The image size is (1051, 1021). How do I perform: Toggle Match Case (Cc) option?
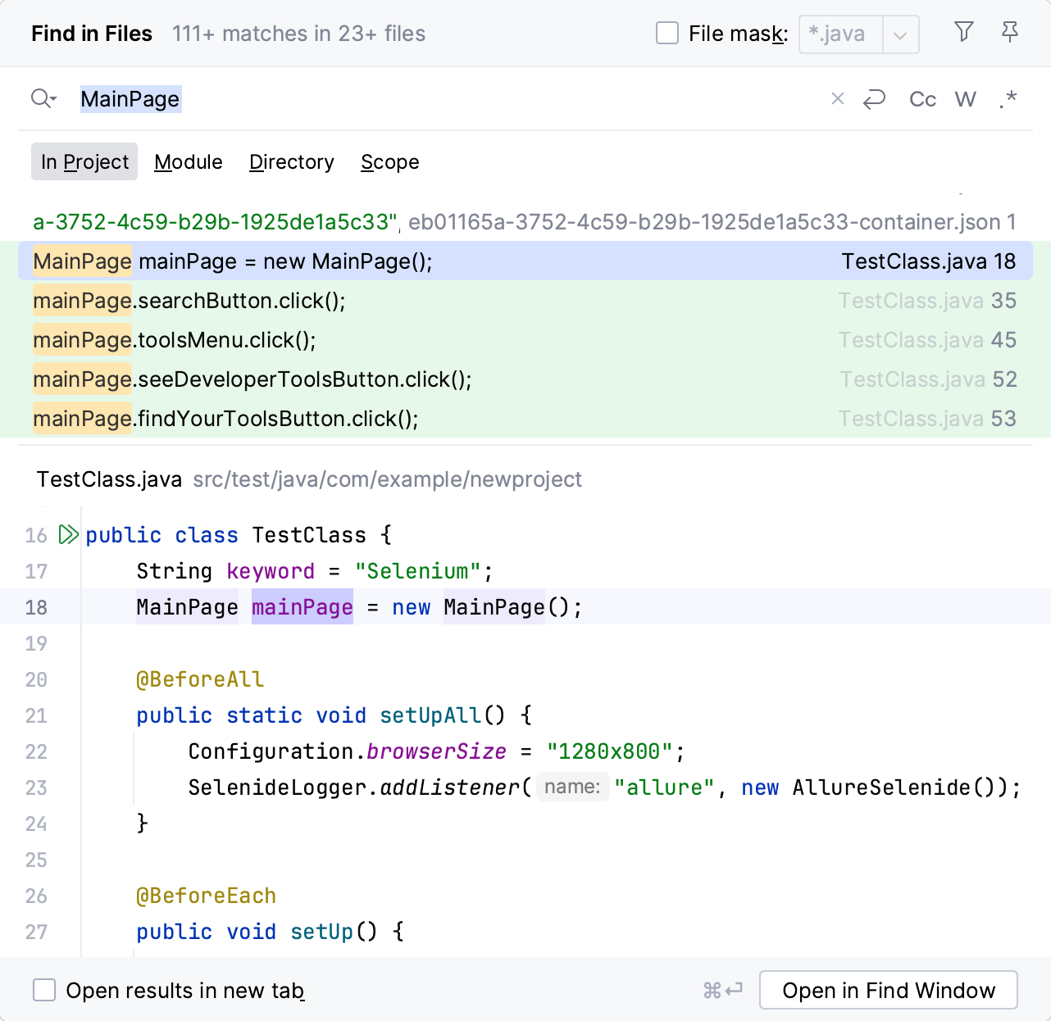pyautogui.click(x=922, y=99)
